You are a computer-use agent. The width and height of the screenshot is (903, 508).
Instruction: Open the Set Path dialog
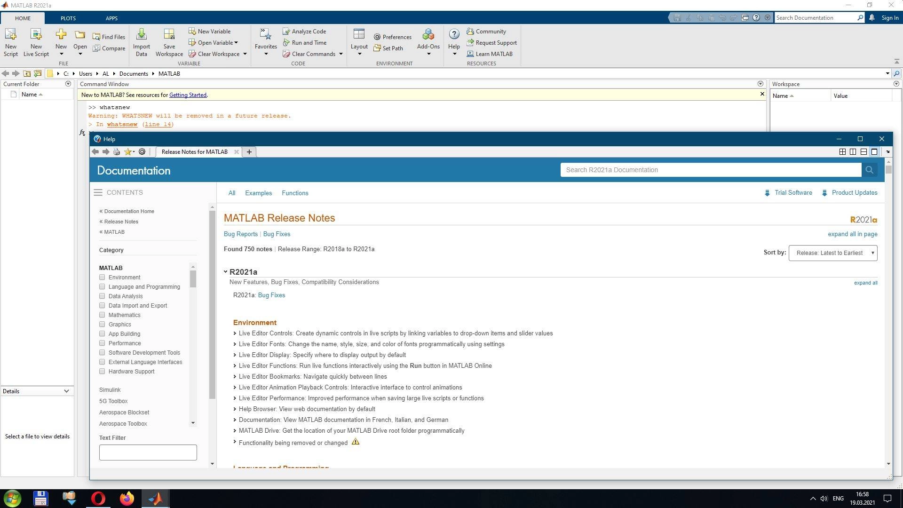click(x=388, y=48)
